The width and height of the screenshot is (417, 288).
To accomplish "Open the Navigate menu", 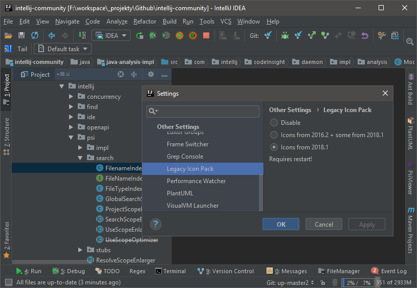I will (x=68, y=21).
